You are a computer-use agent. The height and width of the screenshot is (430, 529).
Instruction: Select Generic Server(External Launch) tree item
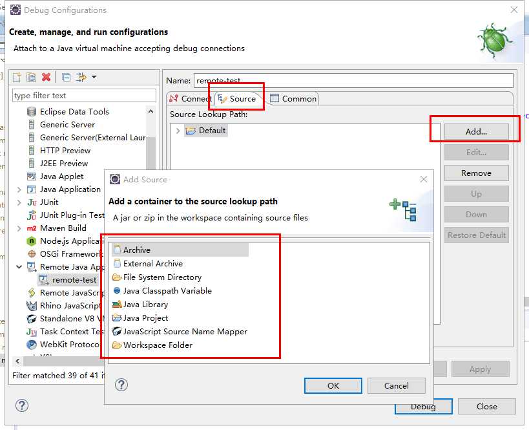coord(87,138)
